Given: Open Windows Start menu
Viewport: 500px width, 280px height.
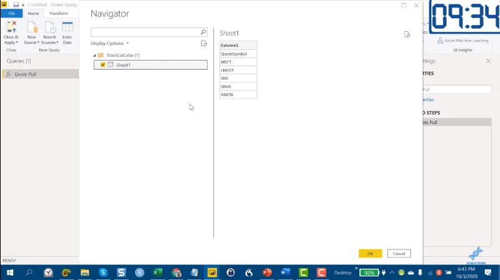Looking at the screenshot, I should 10,273.
